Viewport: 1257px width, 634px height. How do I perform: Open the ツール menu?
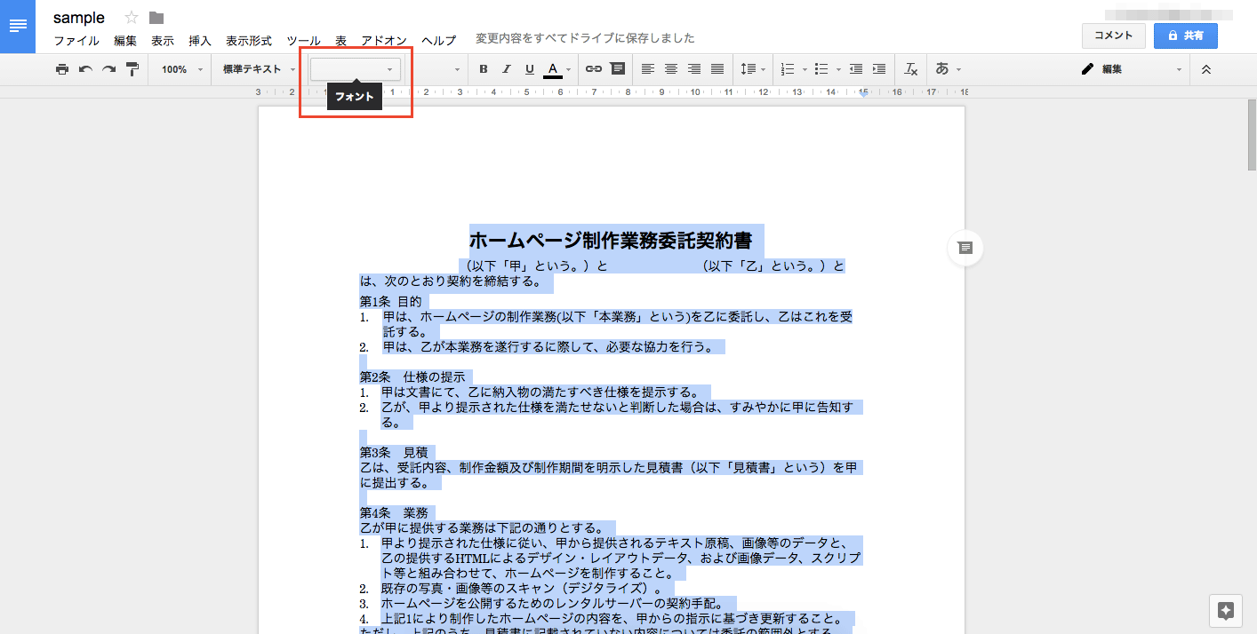pyautogui.click(x=304, y=41)
